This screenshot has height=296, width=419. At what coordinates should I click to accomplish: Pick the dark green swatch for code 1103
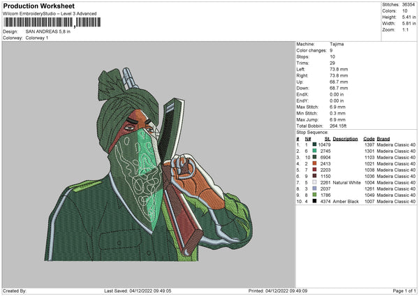tap(314, 157)
